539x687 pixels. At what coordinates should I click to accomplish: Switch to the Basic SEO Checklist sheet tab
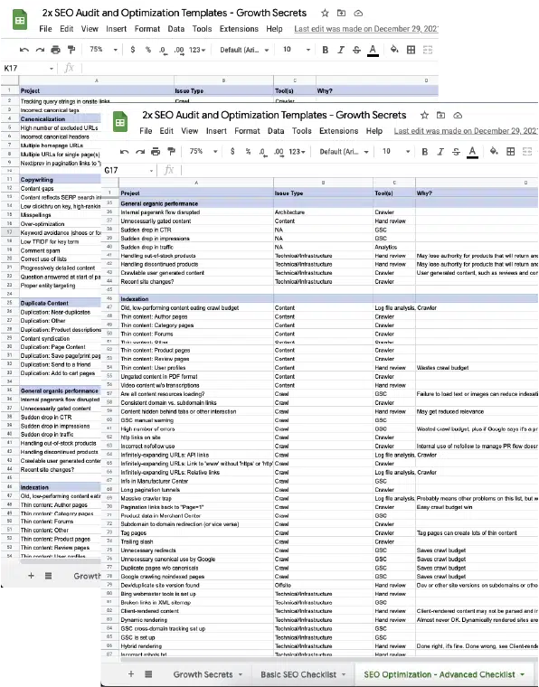[298, 674]
